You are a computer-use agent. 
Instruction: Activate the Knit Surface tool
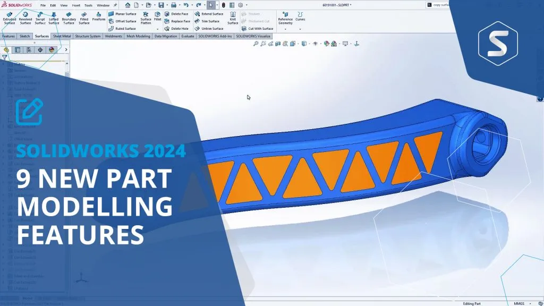233,18
